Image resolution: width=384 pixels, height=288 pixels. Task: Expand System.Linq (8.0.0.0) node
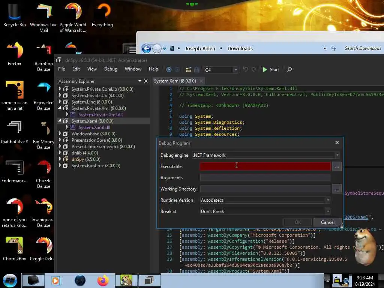tap(60, 102)
